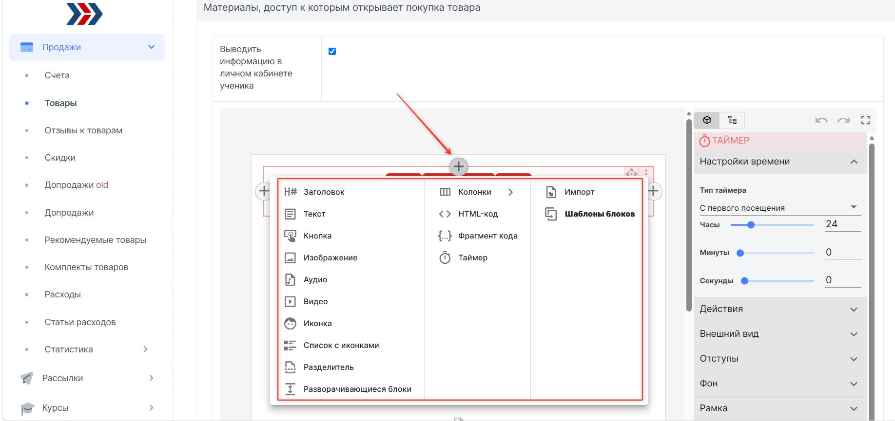
Task: Click the right plus add-block button
Action: tap(653, 191)
